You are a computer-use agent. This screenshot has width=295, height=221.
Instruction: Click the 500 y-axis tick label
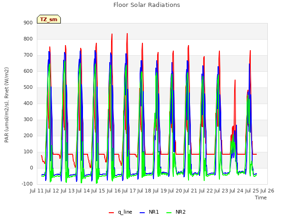[x=28, y=87]
